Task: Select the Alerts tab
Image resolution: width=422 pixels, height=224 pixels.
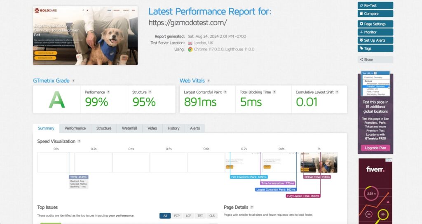Action: (x=195, y=128)
